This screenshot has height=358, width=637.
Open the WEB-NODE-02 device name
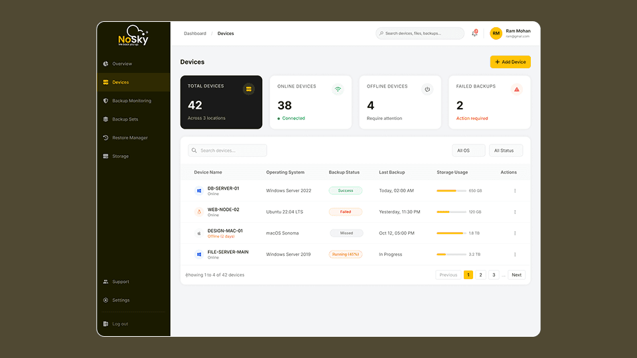224,209
